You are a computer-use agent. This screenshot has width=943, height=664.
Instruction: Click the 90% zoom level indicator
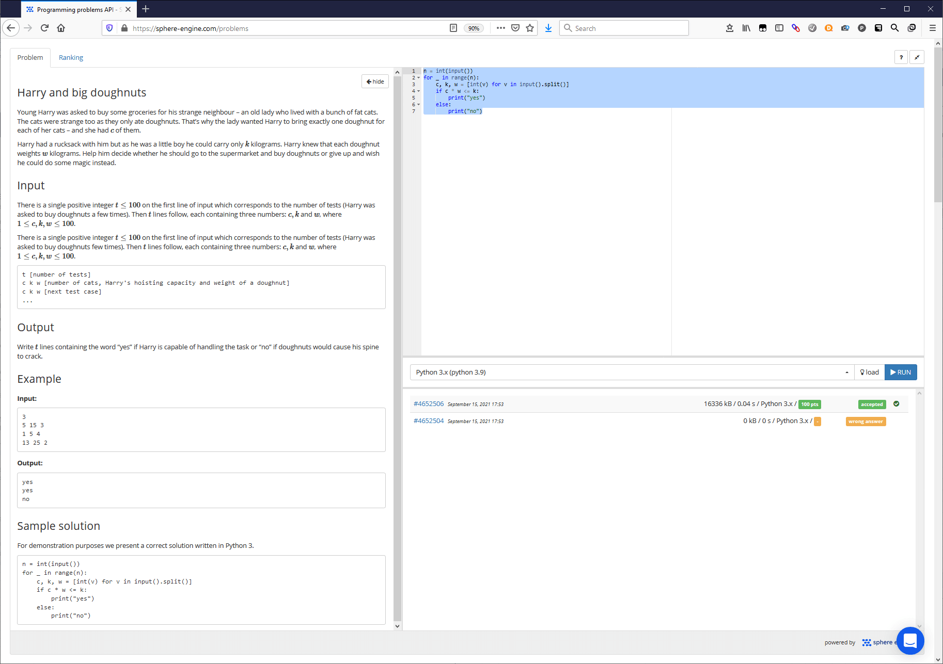pyautogui.click(x=474, y=28)
